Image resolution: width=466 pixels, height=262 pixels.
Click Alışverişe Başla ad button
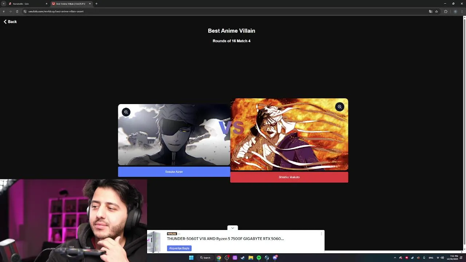coord(179,248)
